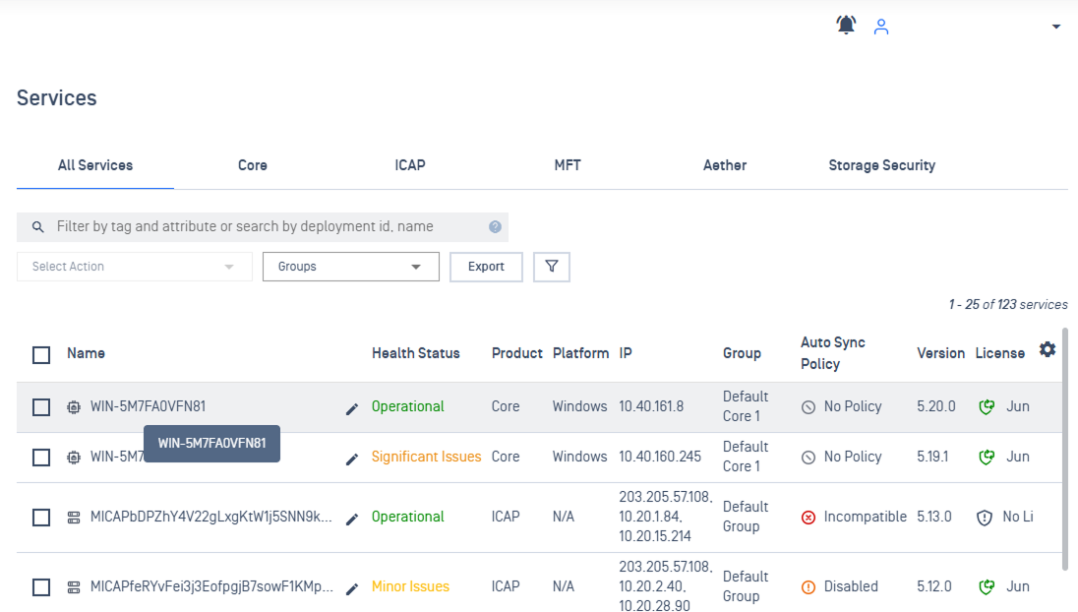
Task: Click the search magnifier icon
Action: click(37, 227)
